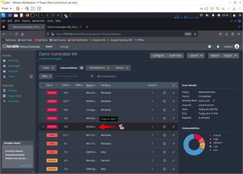Open the Firefox downloads icon

(227, 34)
